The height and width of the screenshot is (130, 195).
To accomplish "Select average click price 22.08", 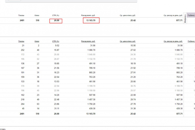I will click(x=133, y=95).
